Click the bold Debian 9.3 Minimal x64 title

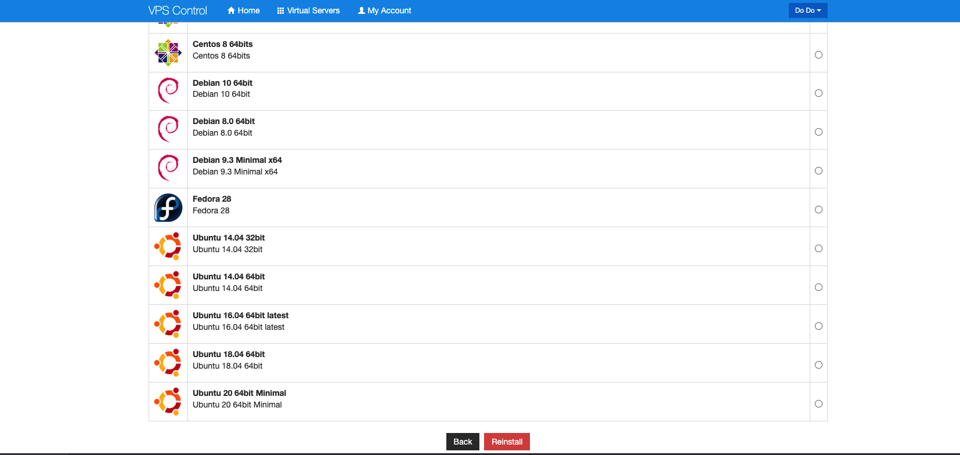click(x=237, y=160)
